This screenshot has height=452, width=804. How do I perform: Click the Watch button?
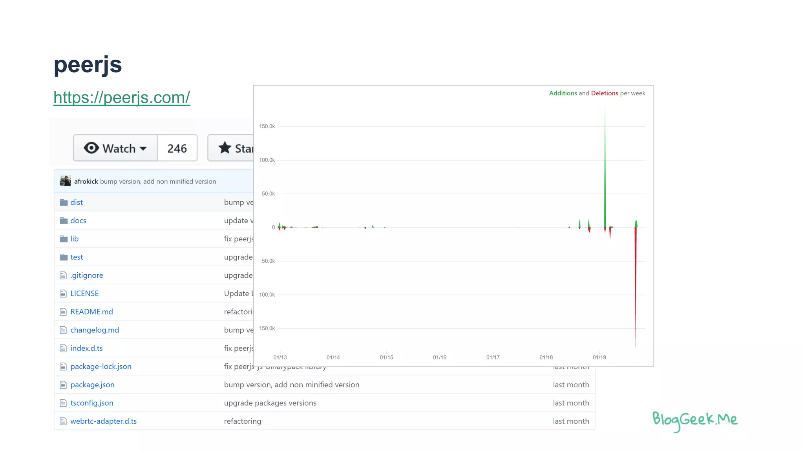[115, 148]
